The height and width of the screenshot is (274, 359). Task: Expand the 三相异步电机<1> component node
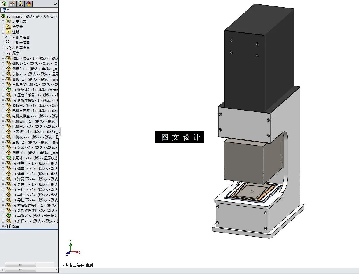3,85
